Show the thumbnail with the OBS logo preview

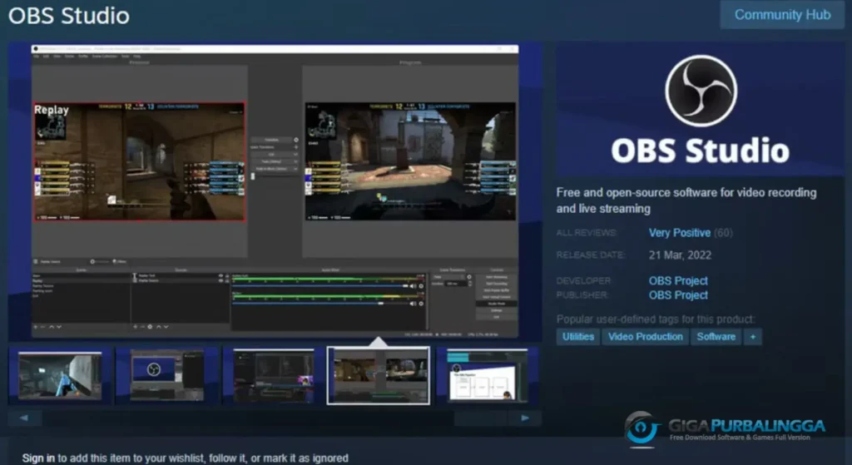pyautogui.click(x=166, y=375)
